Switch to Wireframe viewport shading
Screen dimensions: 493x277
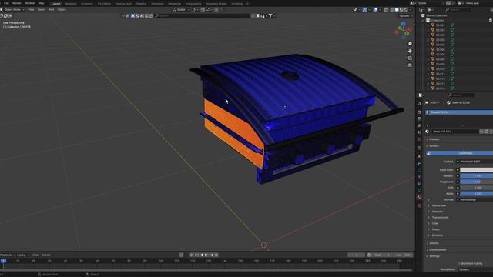coord(392,10)
